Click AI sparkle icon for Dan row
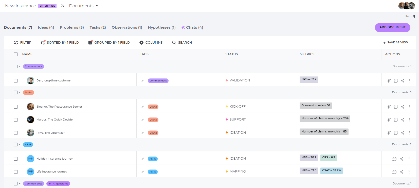Viewport: 419px width, 188px height. 389,81
